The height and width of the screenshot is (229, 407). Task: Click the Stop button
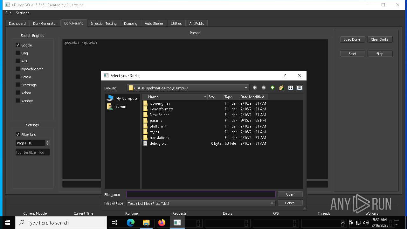click(380, 54)
